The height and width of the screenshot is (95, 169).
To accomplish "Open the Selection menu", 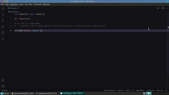I will [14, 4].
